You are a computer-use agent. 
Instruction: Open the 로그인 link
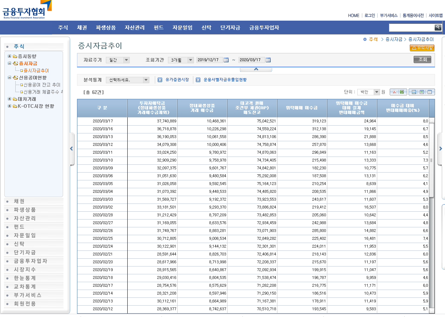pyautogui.click(x=370, y=15)
